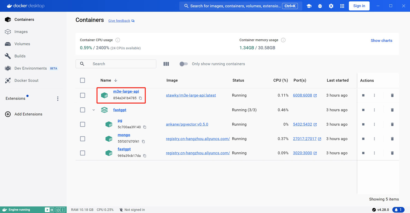Show memory usage info tooltip icon
The width and height of the screenshot is (410, 213).
click(x=283, y=40)
